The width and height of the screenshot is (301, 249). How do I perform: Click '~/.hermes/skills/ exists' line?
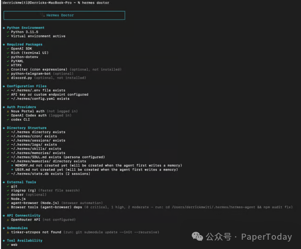(36, 149)
